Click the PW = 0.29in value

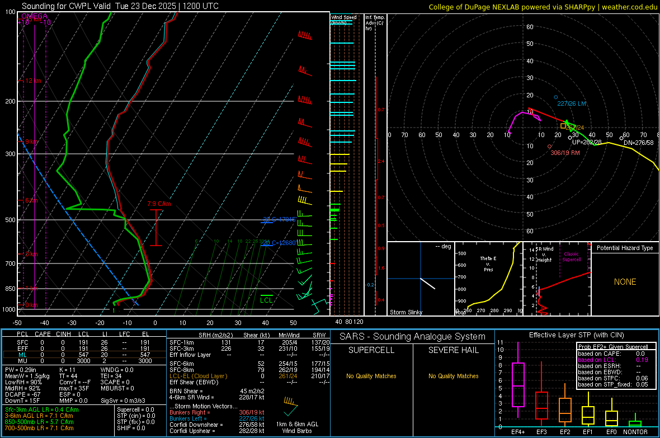click(21, 370)
